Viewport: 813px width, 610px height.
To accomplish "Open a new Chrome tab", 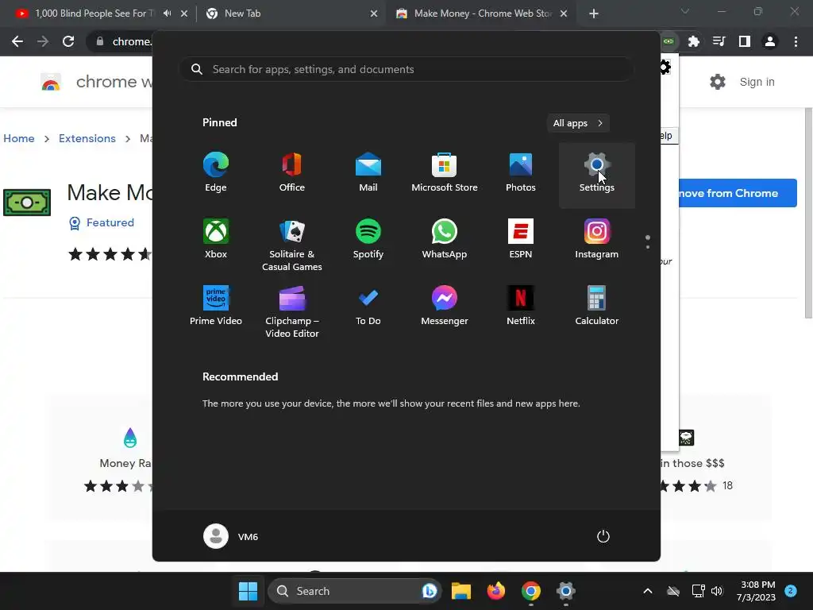I will 594,14.
